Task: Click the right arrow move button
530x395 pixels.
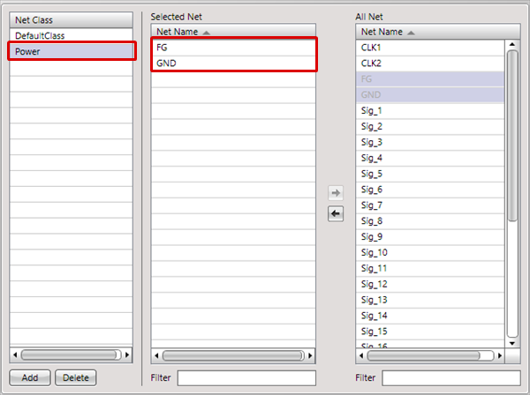Action: tap(336, 192)
